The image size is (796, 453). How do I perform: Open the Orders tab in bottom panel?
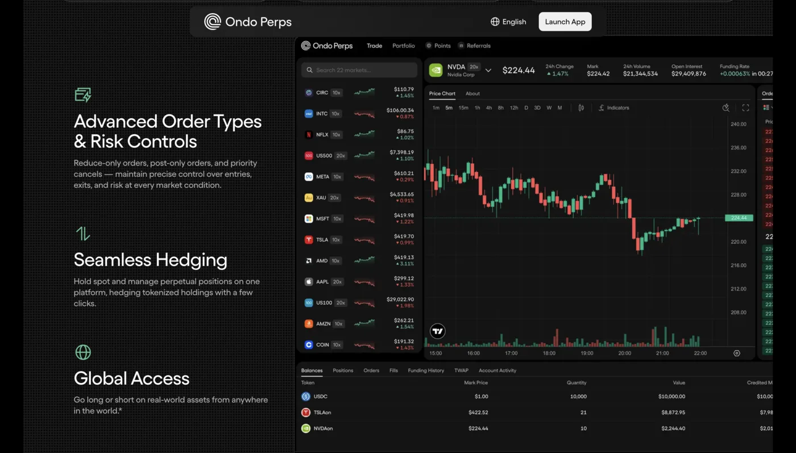371,371
